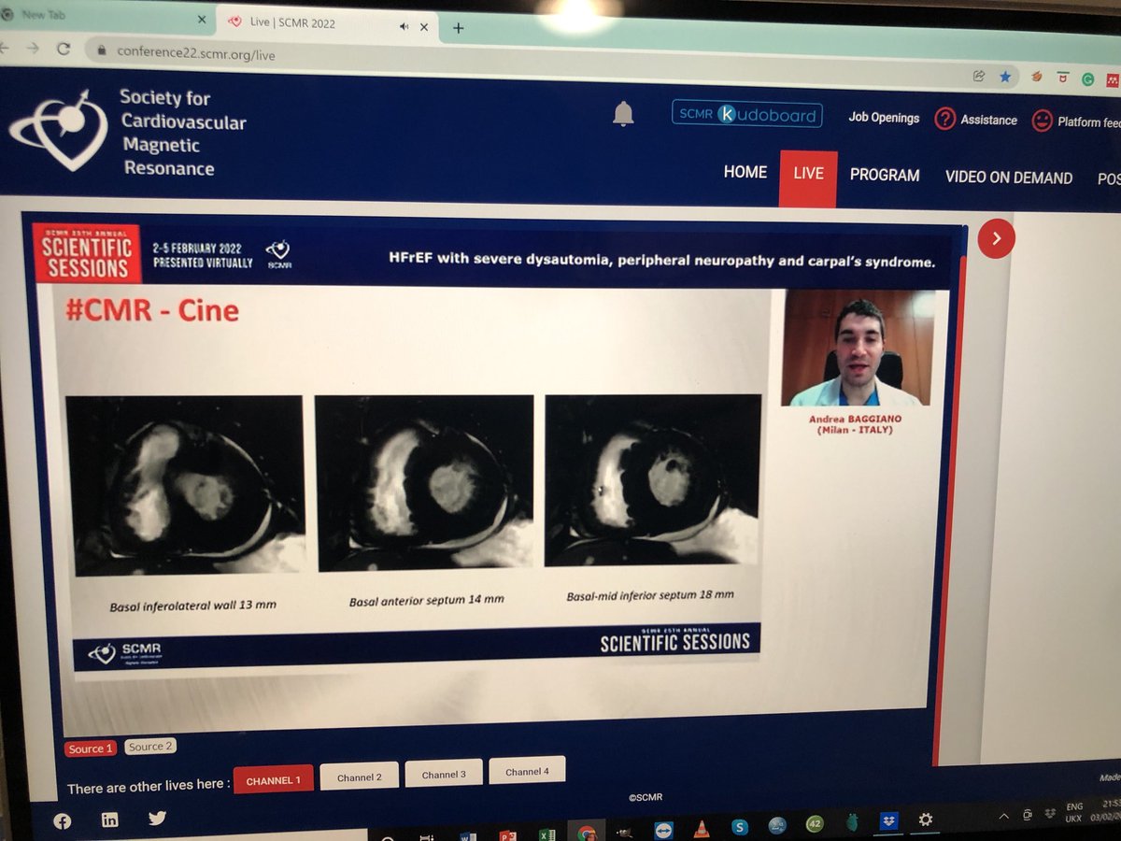Switch to the Source 2 stream
This screenshot has height=841, width=1121.
point(150,747)
